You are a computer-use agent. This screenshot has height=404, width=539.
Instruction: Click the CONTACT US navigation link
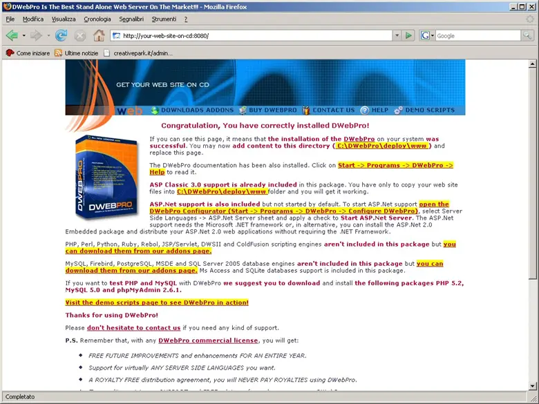point(334,110)
